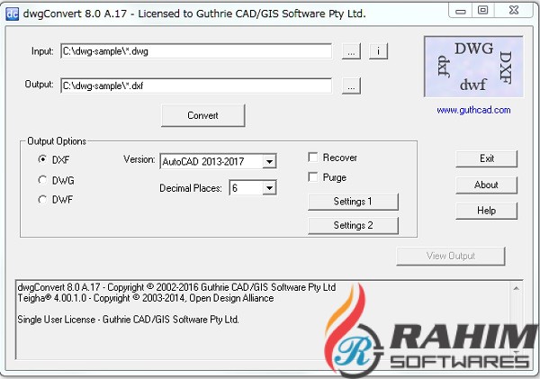Image resolution: width=540 pixels, height=379 pixels.
Task: Click the DWG DXF dwf logo image
Action: [x=474, y=67]
